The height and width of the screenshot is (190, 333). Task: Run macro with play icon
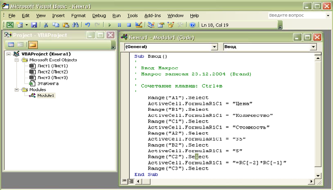(x=110, y=25)
